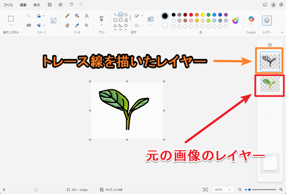286x194 pixels.
Task: Select the white background layer thumbnail
Action: point(270,163)
